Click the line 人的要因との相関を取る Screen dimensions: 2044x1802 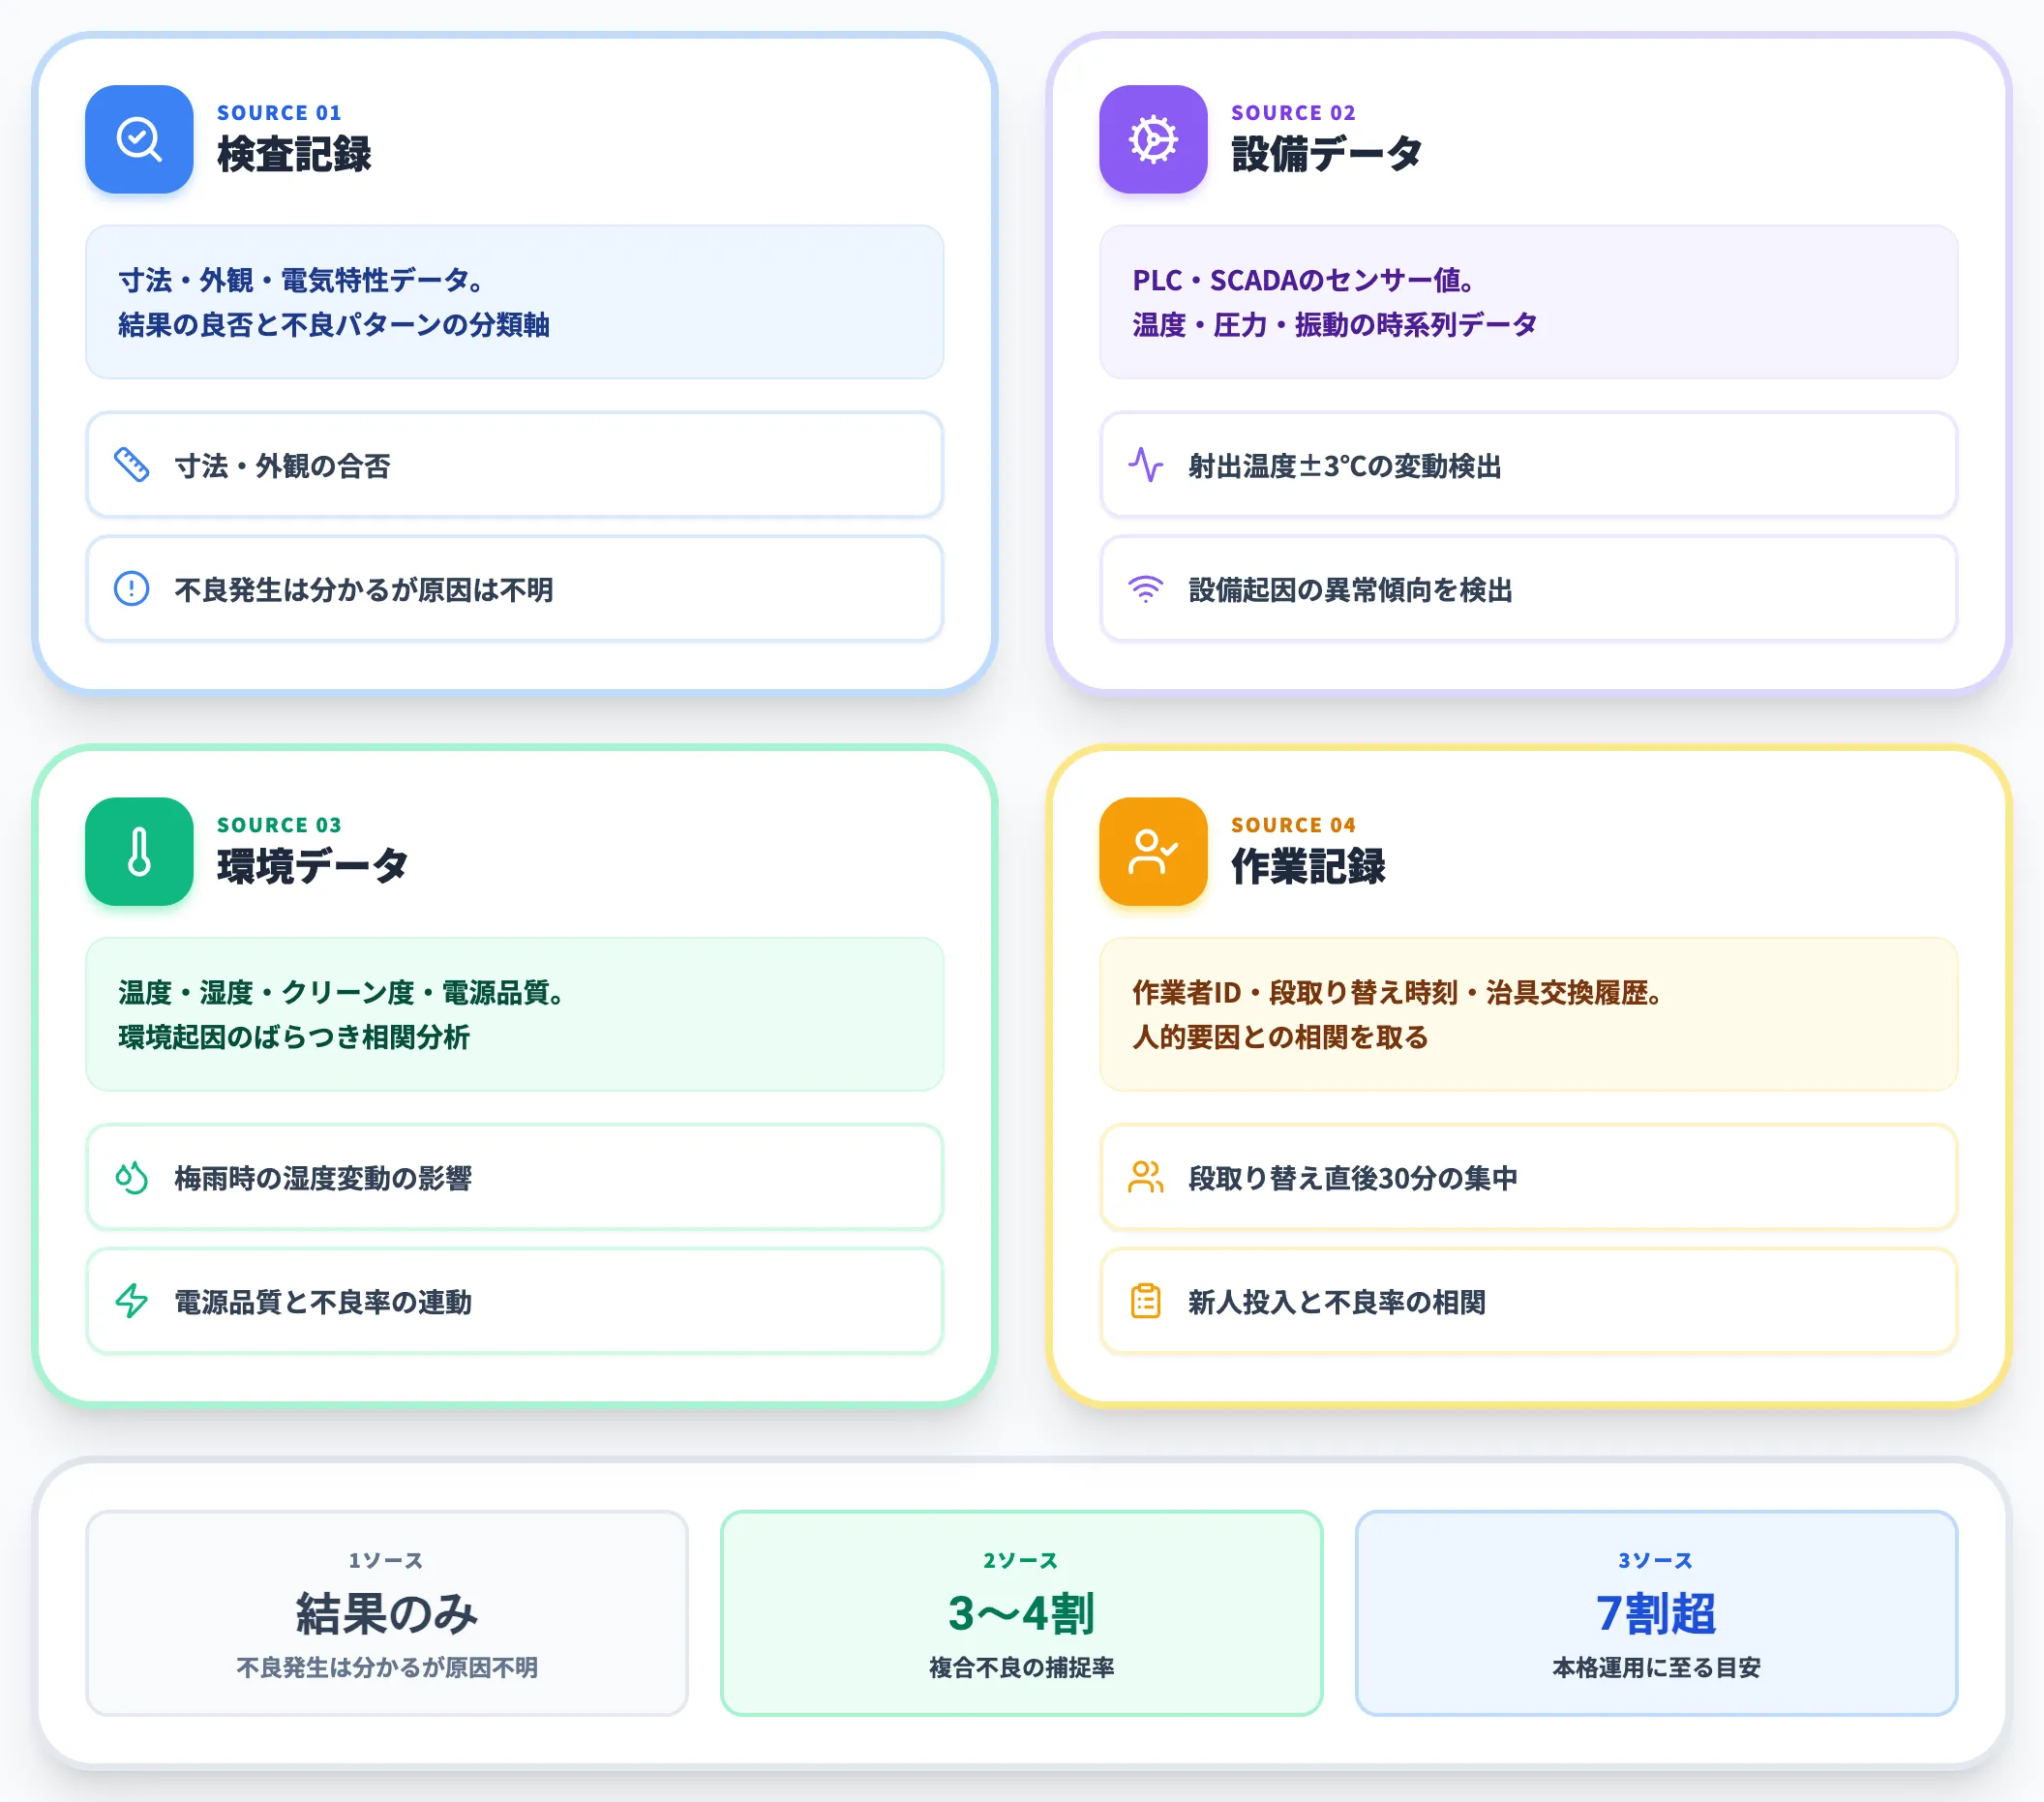(1280, 1037)
